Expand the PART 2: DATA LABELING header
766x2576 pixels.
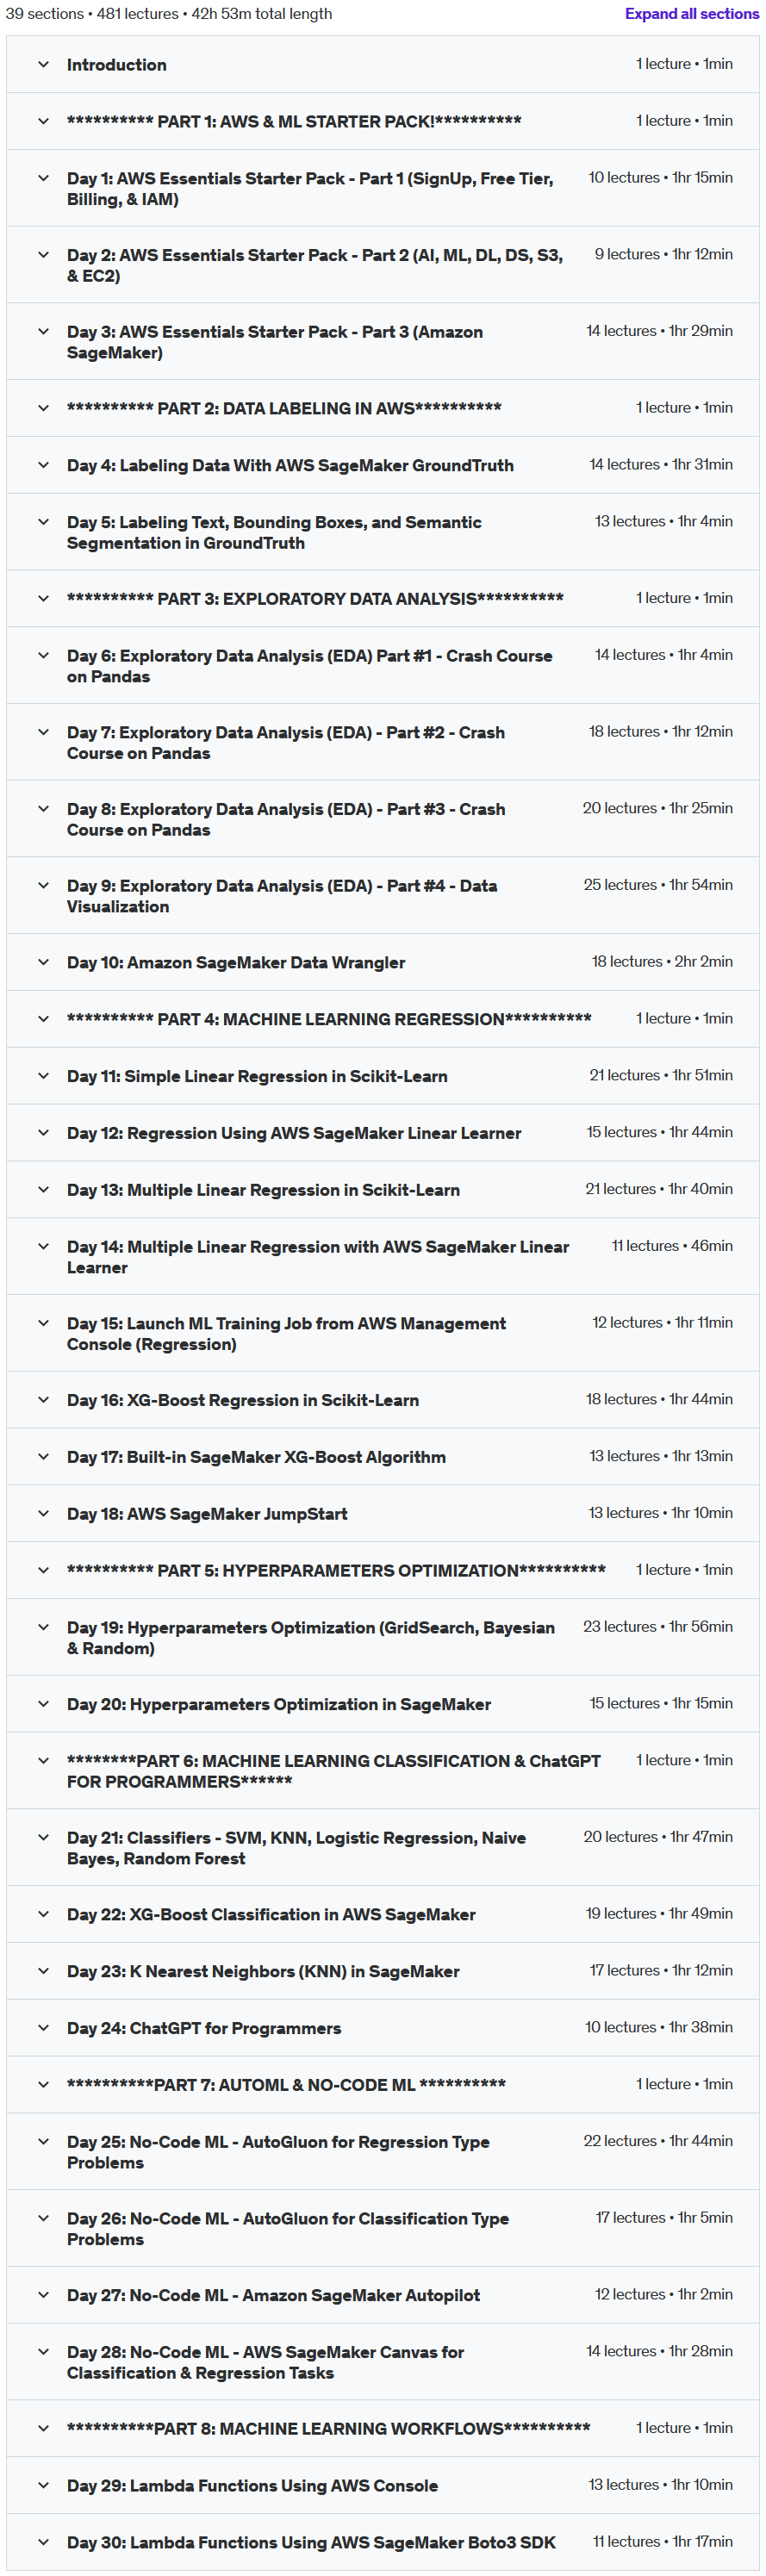[382, 408]
